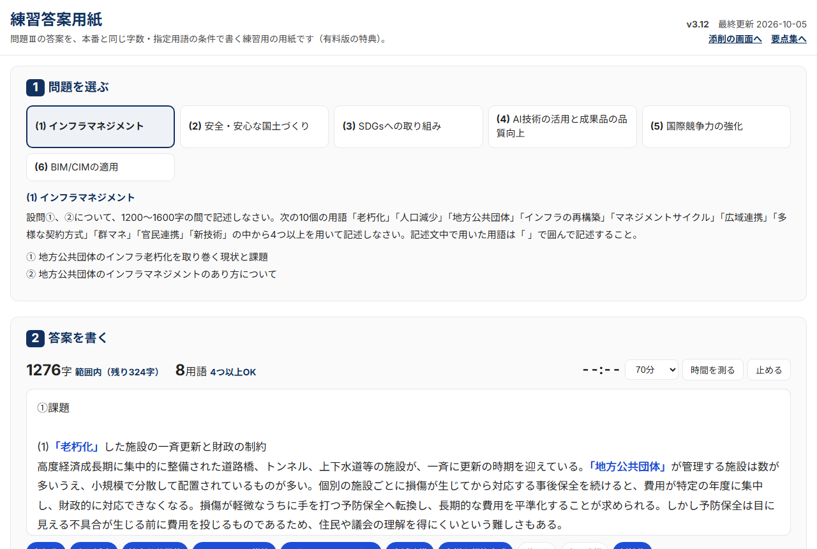817x549 pixels.
Task: Switch to topic (5) 国際競争力の強化
Action: click(716, 126)
